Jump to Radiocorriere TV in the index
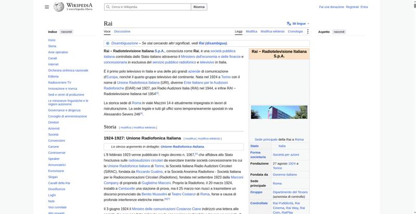 59,83
